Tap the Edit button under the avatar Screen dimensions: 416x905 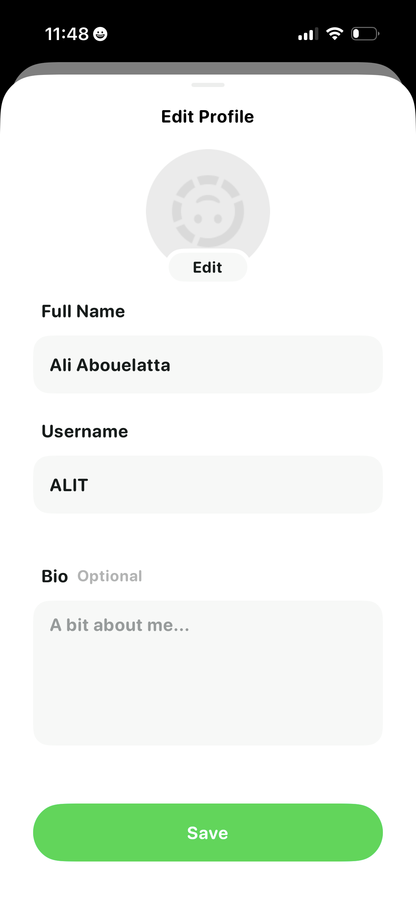click(x=207, y=267)
